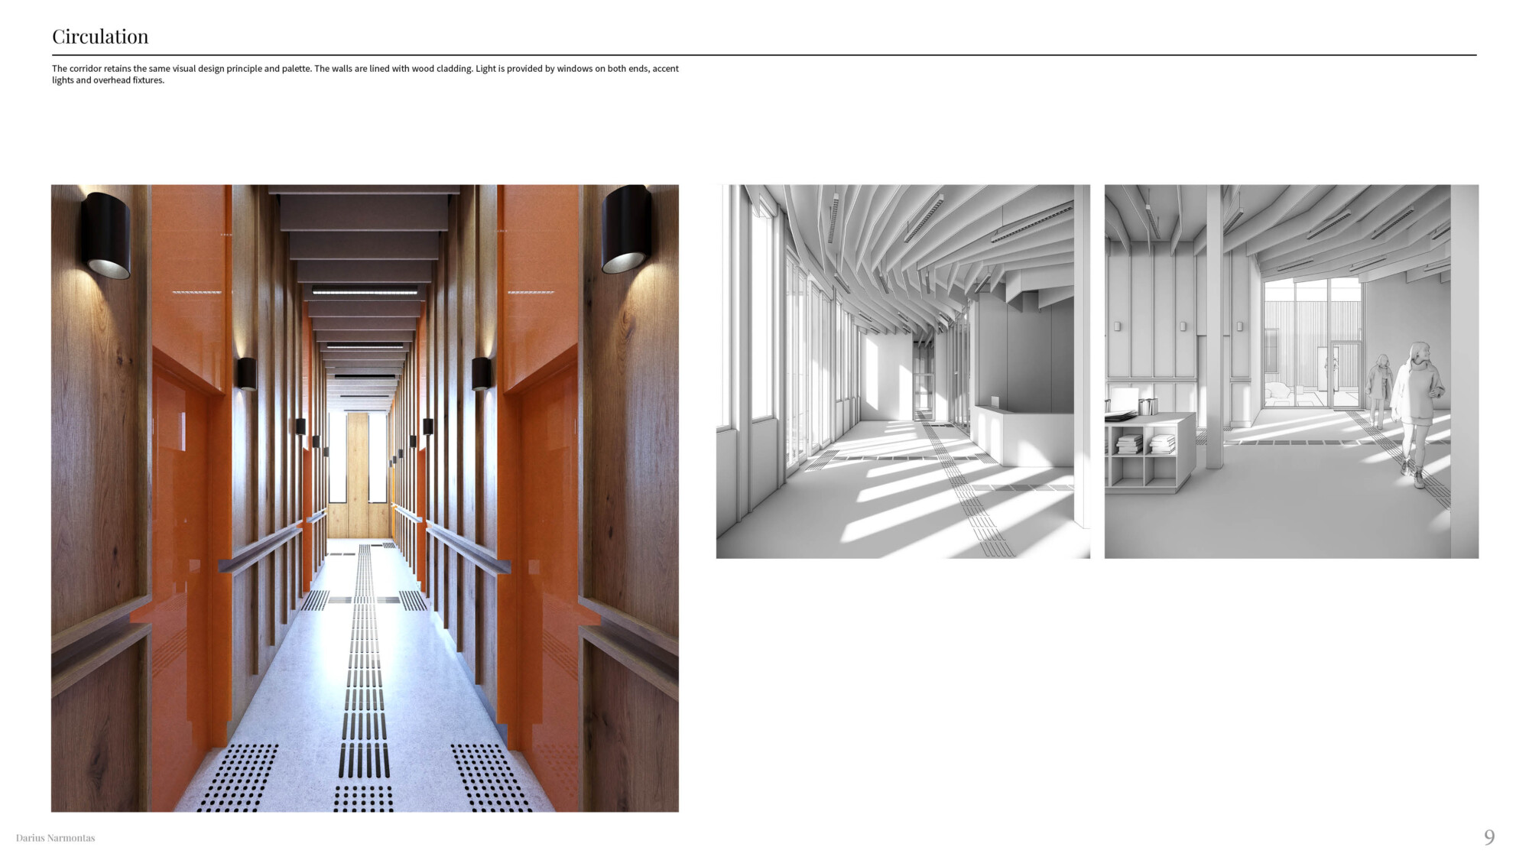
Task: Click the overhead linear ceiling light in corridor
Action: [365, 290]
